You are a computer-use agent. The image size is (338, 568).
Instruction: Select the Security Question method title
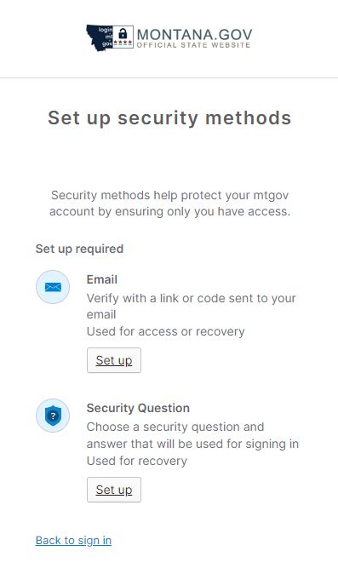tap(138, 408)
